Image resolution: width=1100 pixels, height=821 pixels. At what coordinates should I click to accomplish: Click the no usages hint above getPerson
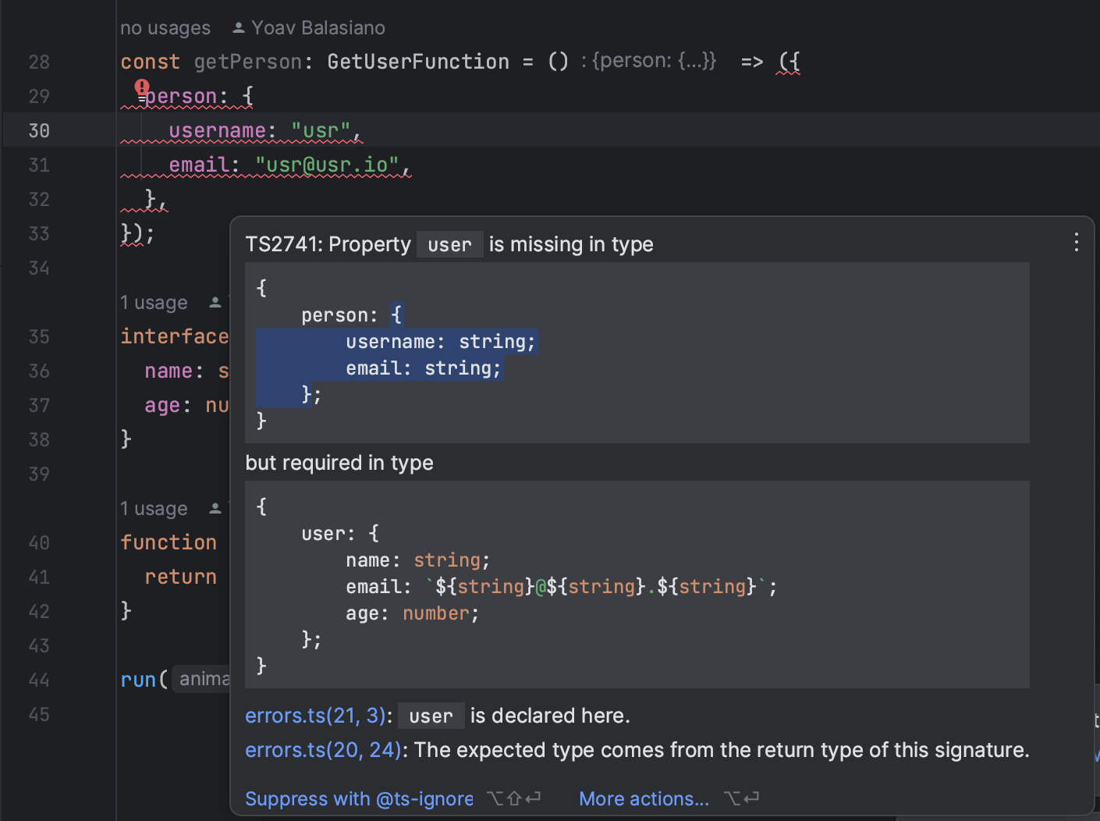point(165,27)
